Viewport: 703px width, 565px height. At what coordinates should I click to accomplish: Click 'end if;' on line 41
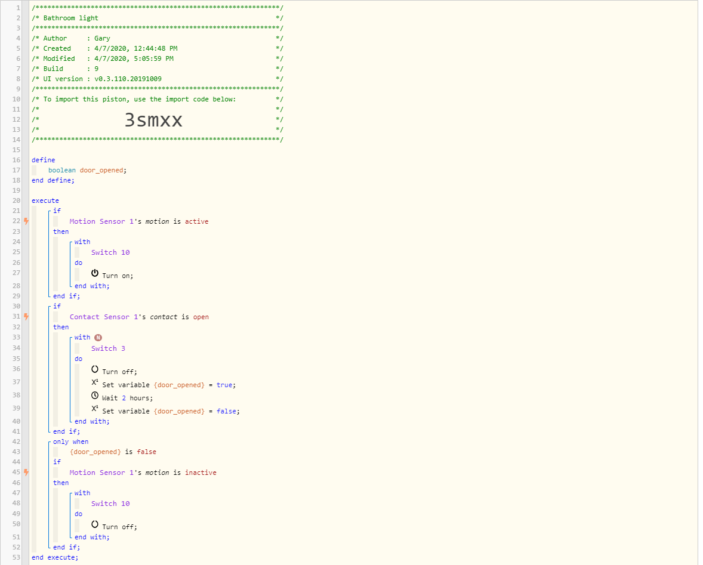(x=66, y=431)
